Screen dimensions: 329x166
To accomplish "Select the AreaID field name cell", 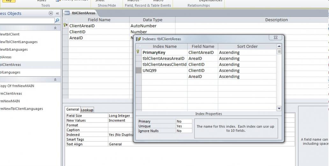I will coord(99,38).
